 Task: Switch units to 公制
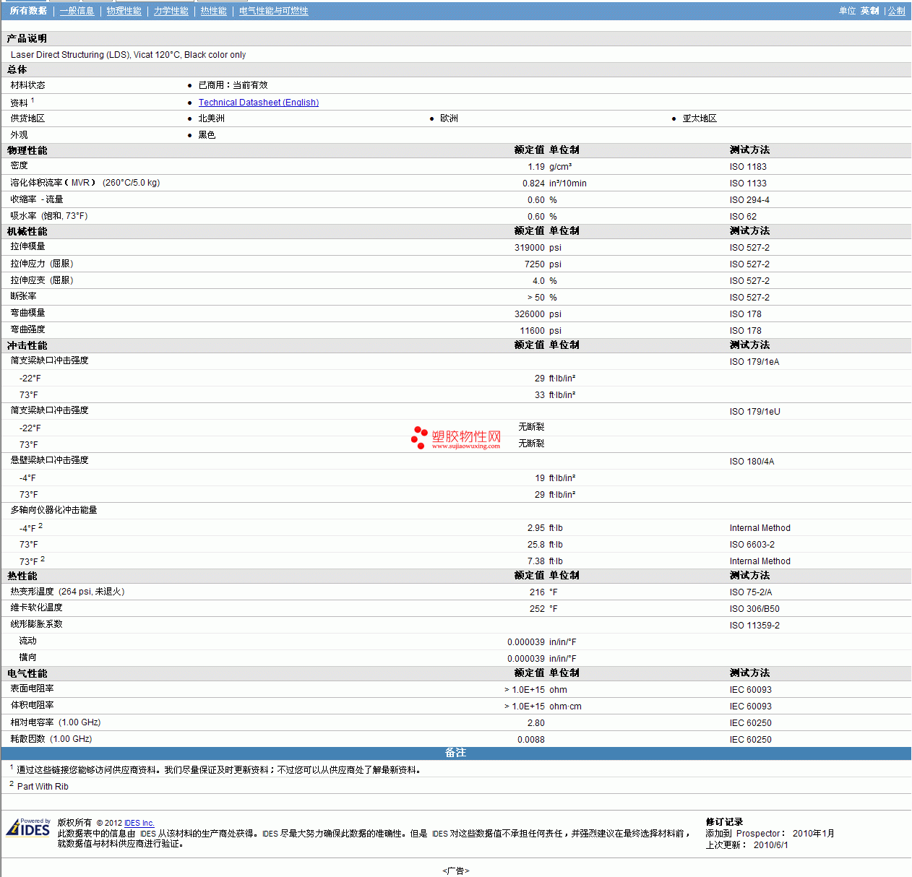pyautogui.click(x=896, y=11)
